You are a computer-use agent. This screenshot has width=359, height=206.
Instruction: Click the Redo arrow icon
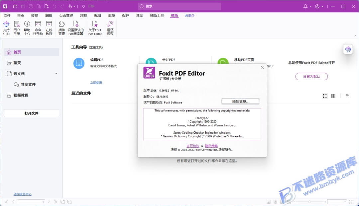62,6
